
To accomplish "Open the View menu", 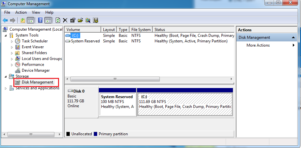I will pos(36,12).
